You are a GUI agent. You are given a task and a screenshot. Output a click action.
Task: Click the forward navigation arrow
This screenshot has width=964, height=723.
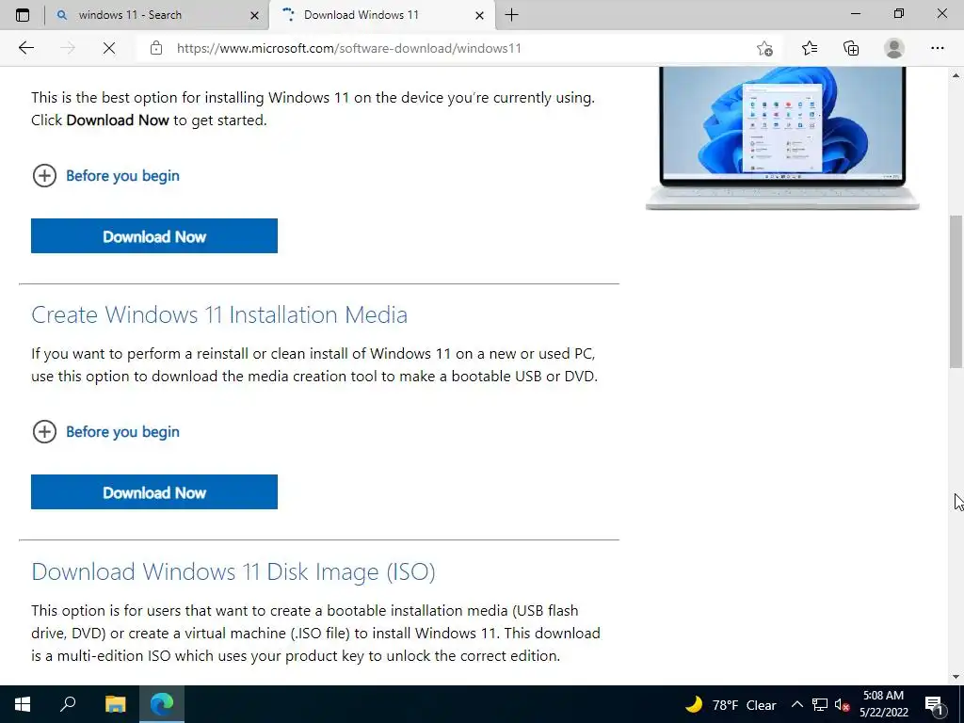68,48
